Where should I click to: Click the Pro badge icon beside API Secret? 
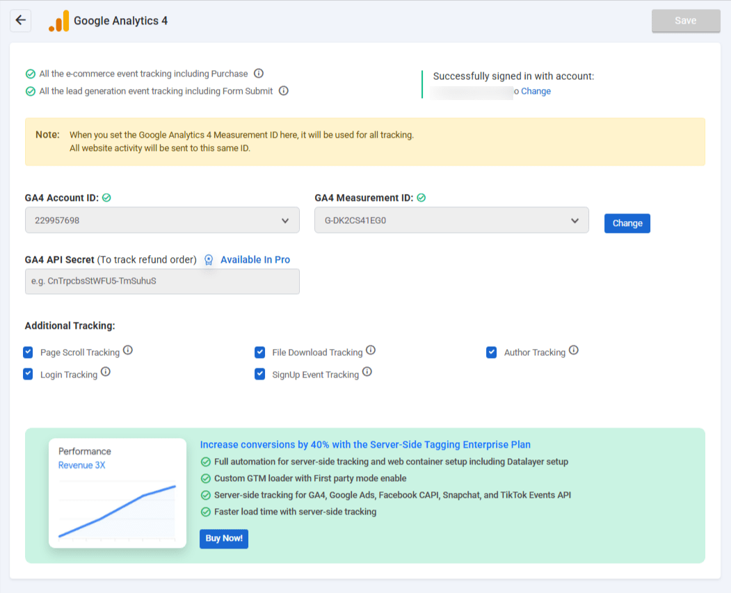tap(209, 260)
